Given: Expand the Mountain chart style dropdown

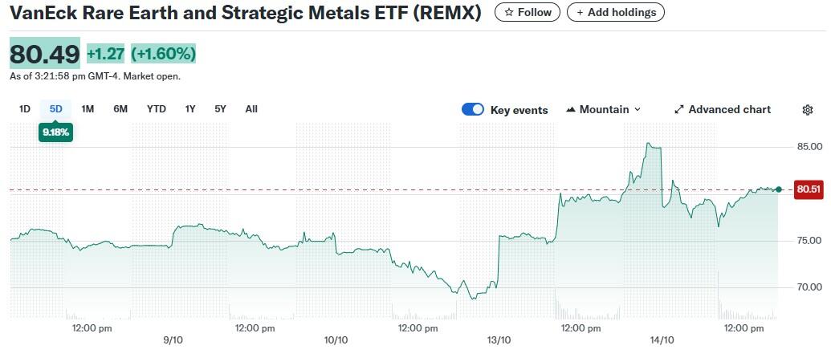Looking at the screenshot, I should [638, 110].
